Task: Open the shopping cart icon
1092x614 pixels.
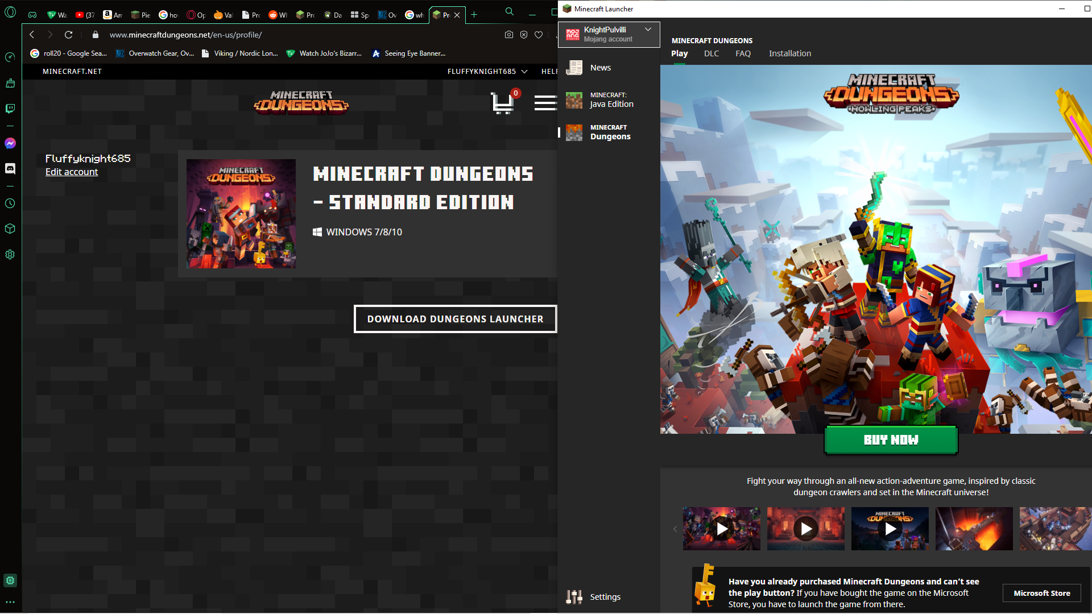Action: (x=502, y=103)
